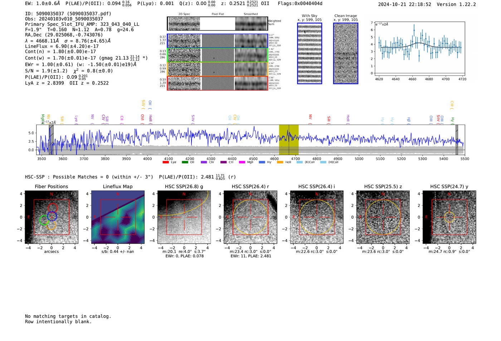Click the LineFlux = 6.90(±4.20)e-17 value
Image resolution: width=501 pixels, height=341 pixels.
tap(62, 47)
